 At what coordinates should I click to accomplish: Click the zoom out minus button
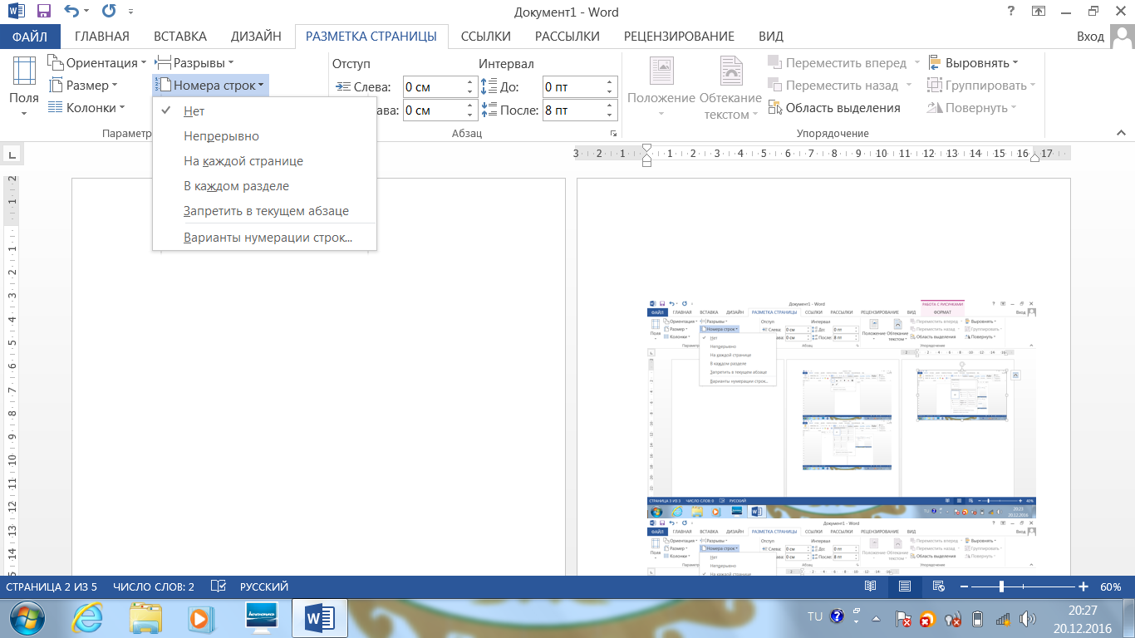coord(962,586)
